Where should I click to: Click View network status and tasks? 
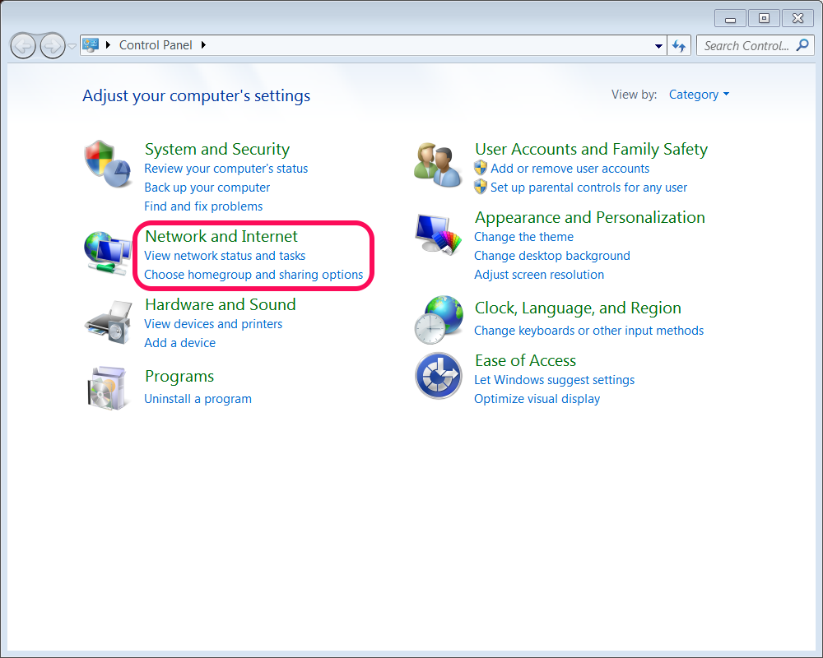pos(225,256)
